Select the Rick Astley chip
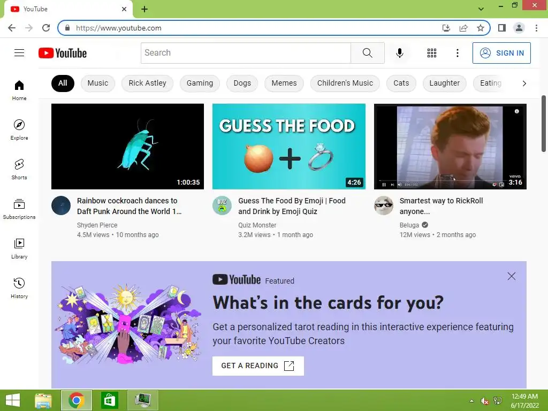The width and height of the screenshot is (548, 411). pos(147,83)
